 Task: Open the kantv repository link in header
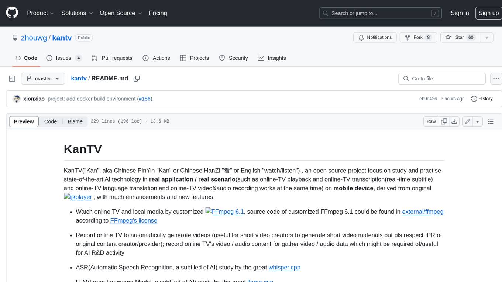[x=62, y=38]
